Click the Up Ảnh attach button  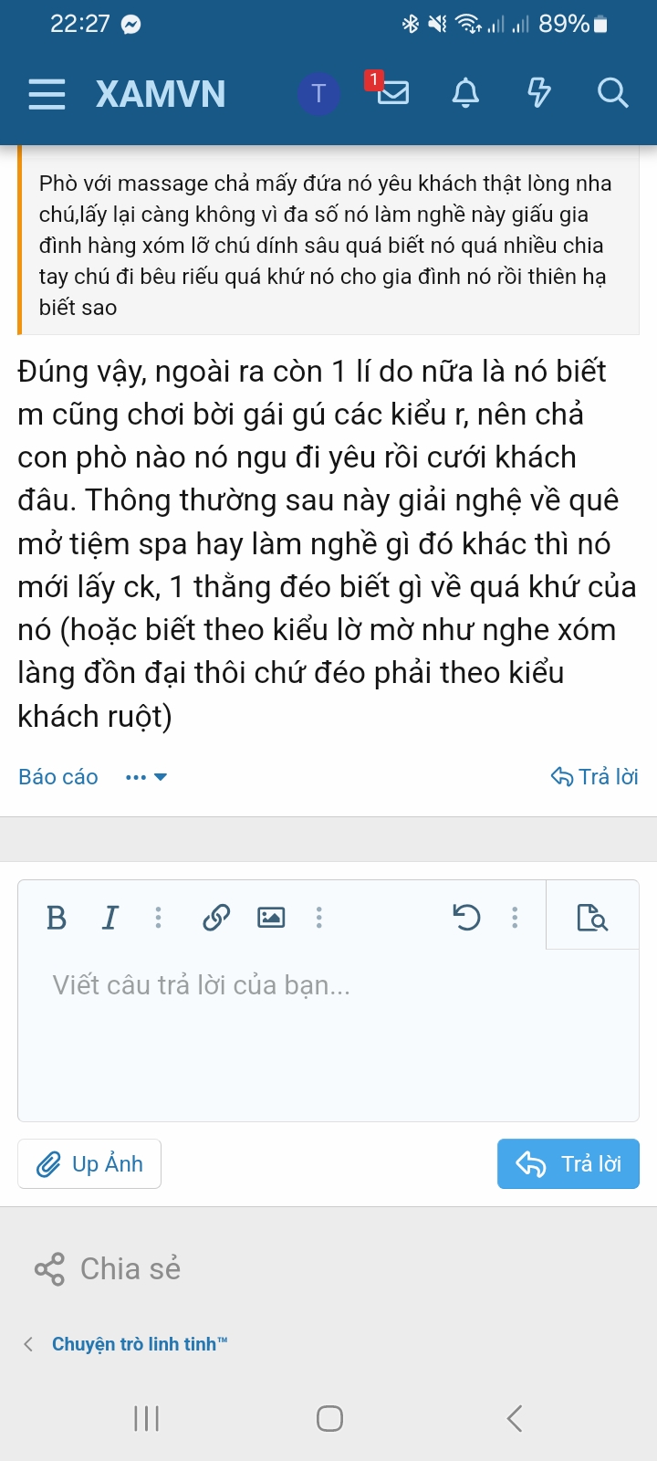(x=89, y=1163)
